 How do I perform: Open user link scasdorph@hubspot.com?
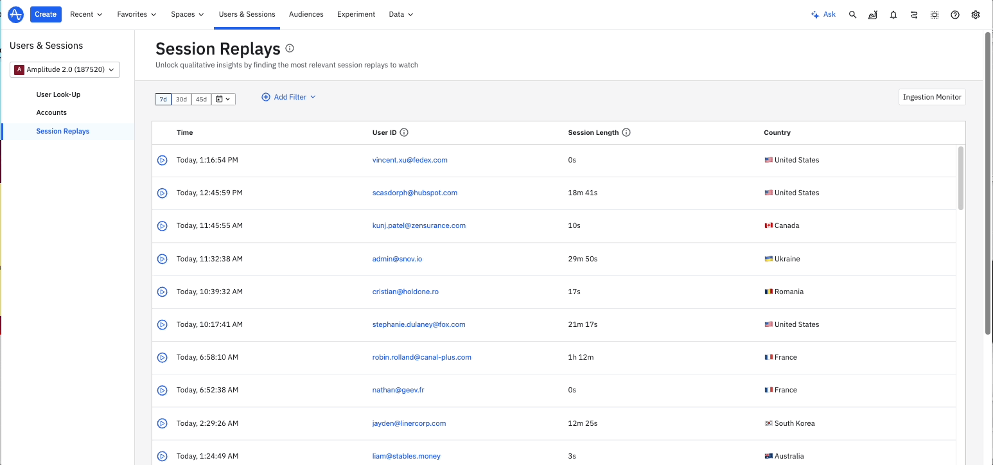coord(414,193)
